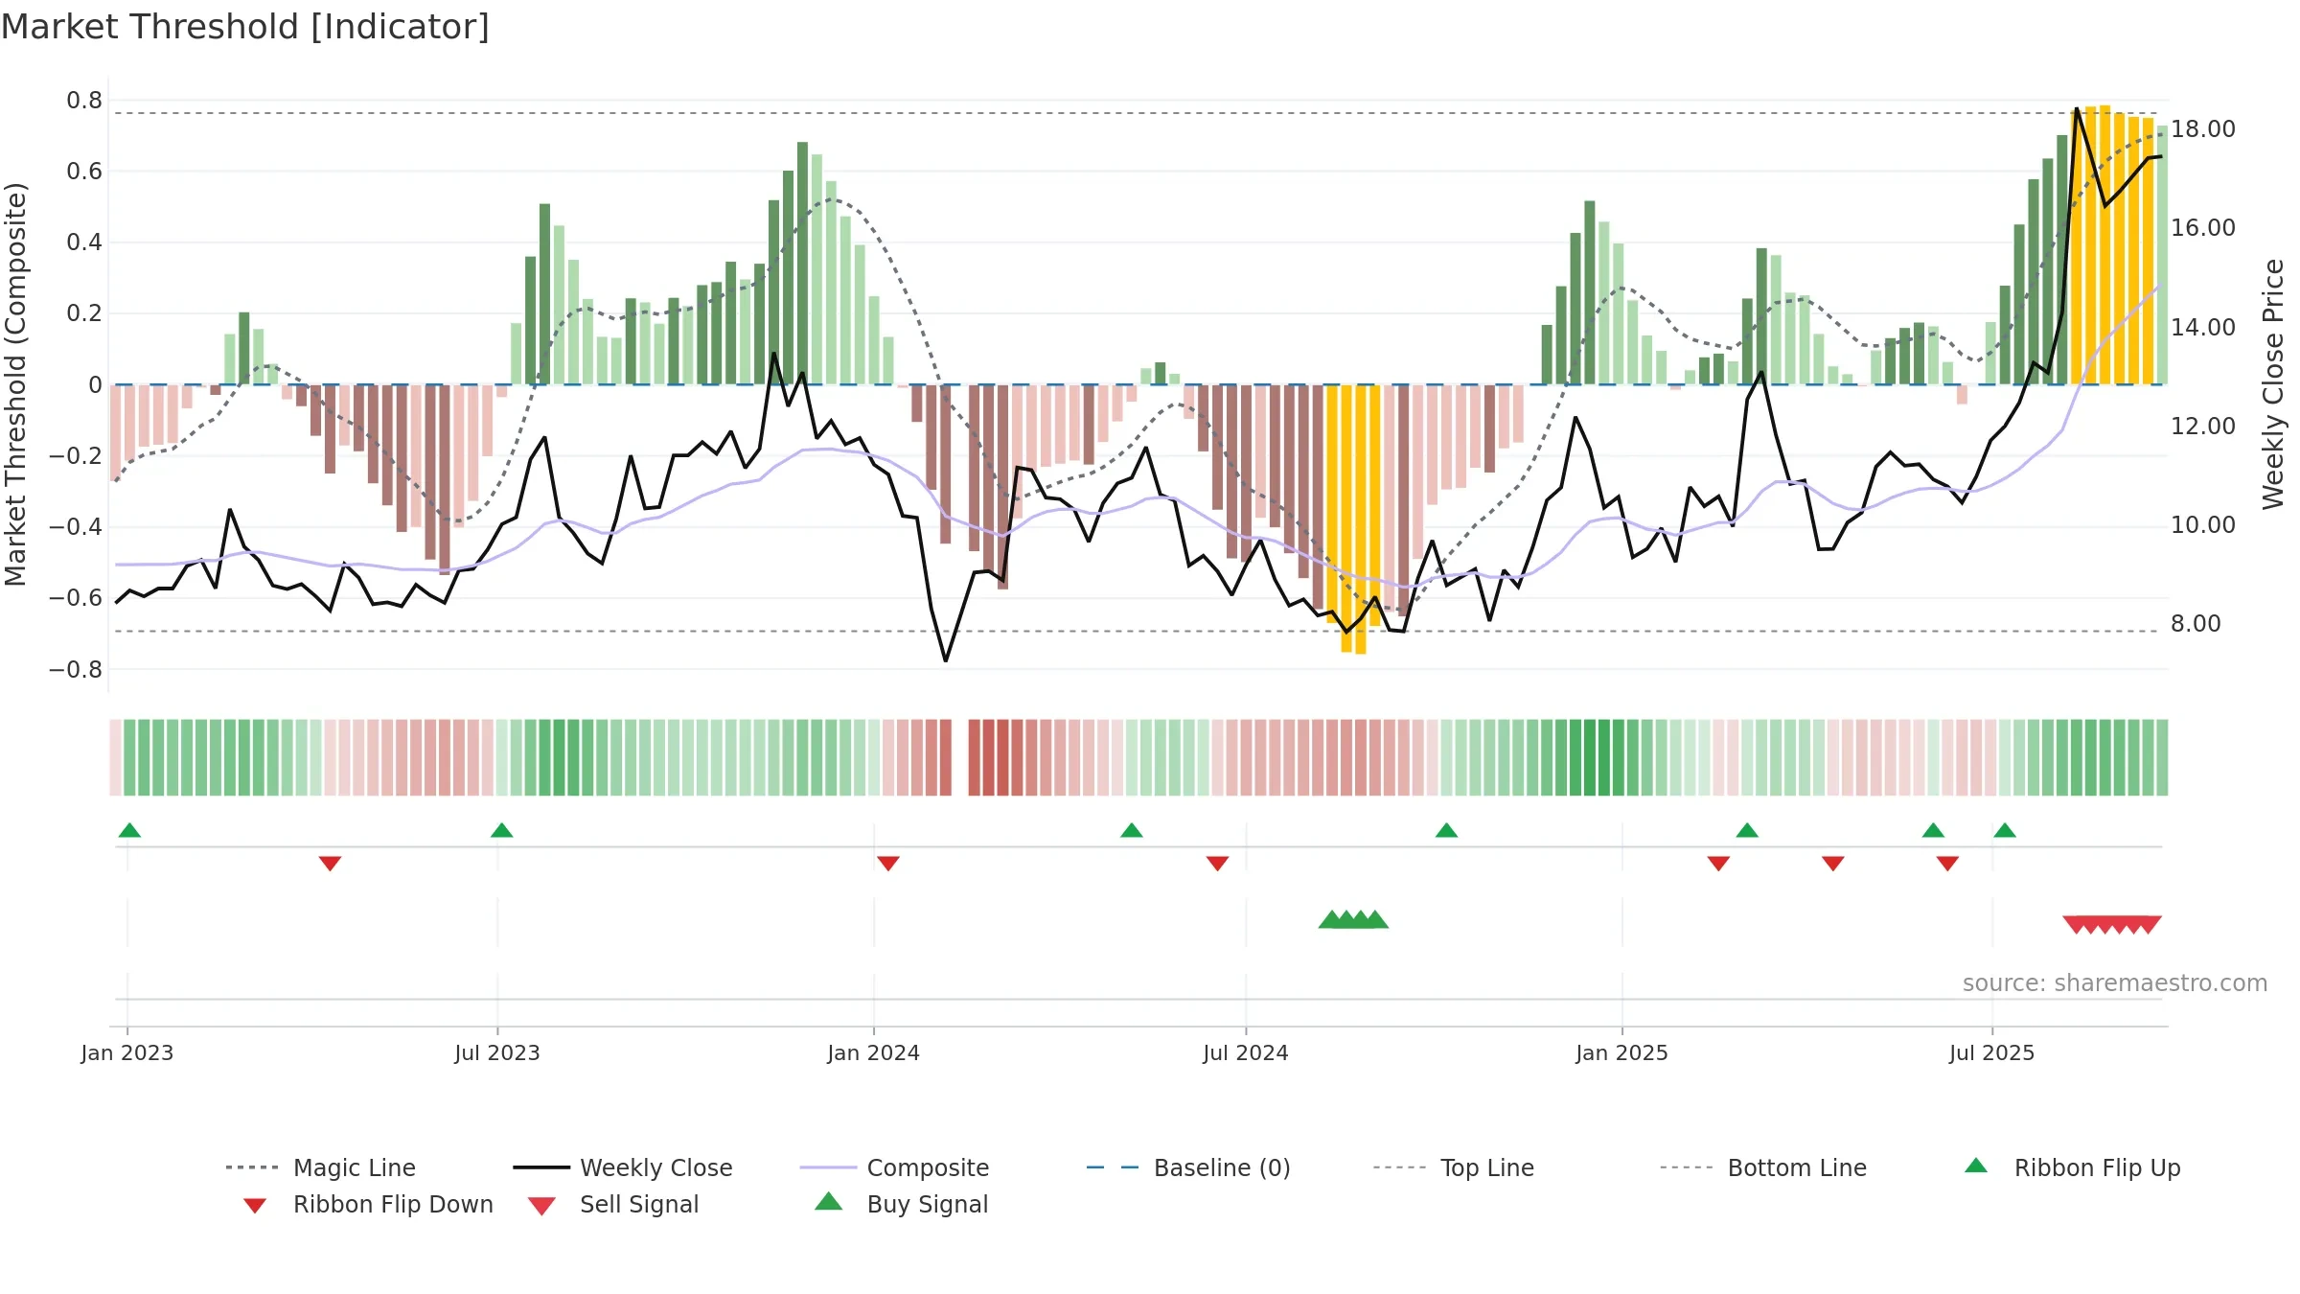Click the first Sell Signal triangle in Aug 2025
This screenshot has width=2300, height=1294.
[x=2075, y=925]
